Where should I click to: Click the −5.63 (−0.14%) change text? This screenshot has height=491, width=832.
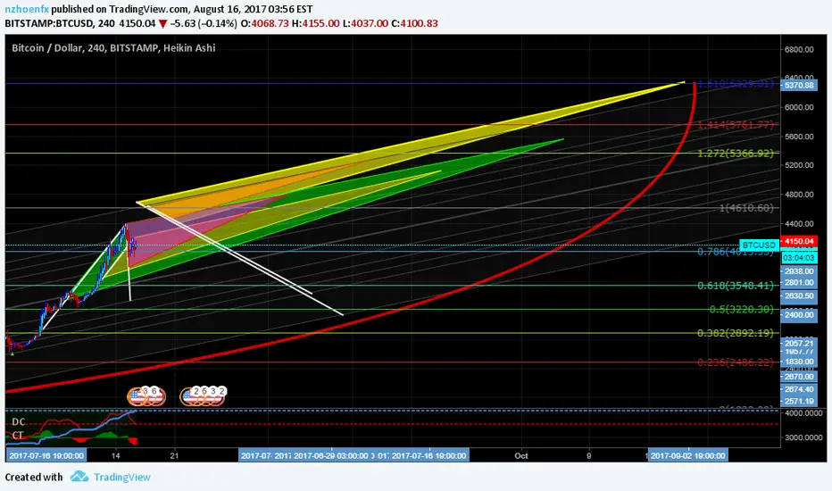[204, 23]
